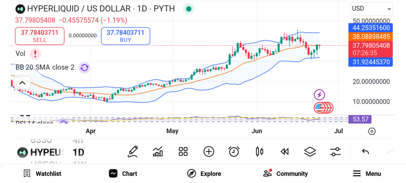
Task: Open the hexagon chart settings icon
Action: coord(372,131)
